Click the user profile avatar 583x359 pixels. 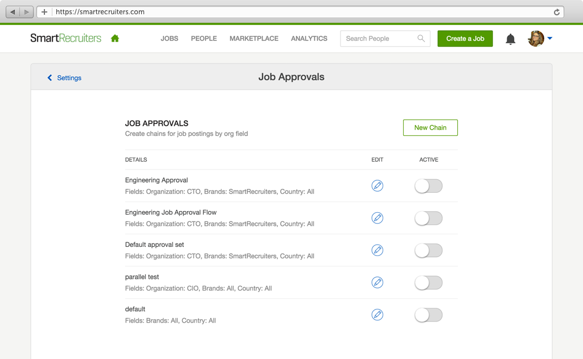pyautogui.click(x=536, y=38)
